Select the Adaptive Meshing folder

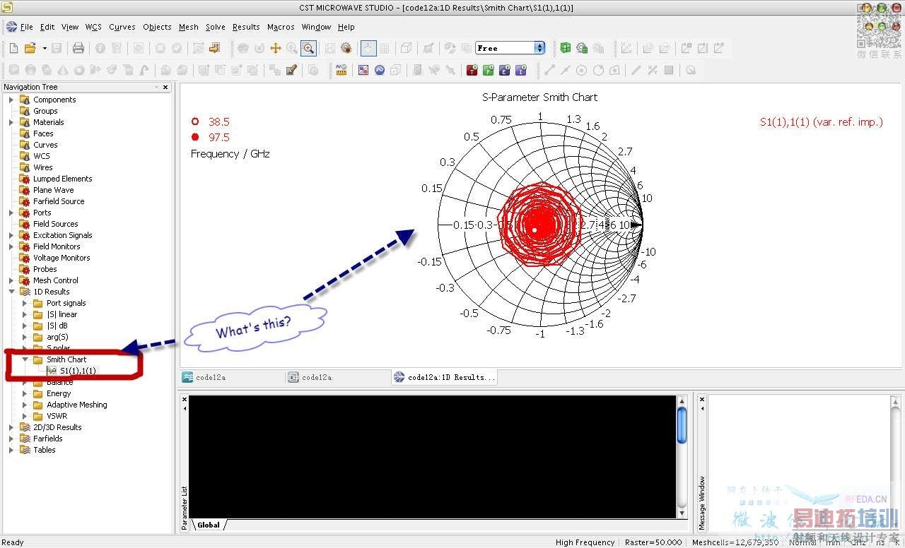pos(76,405)
